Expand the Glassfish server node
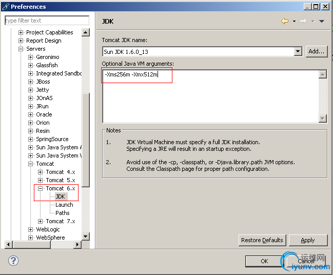Viewport: 333px width, 275px height. point(30,65)
